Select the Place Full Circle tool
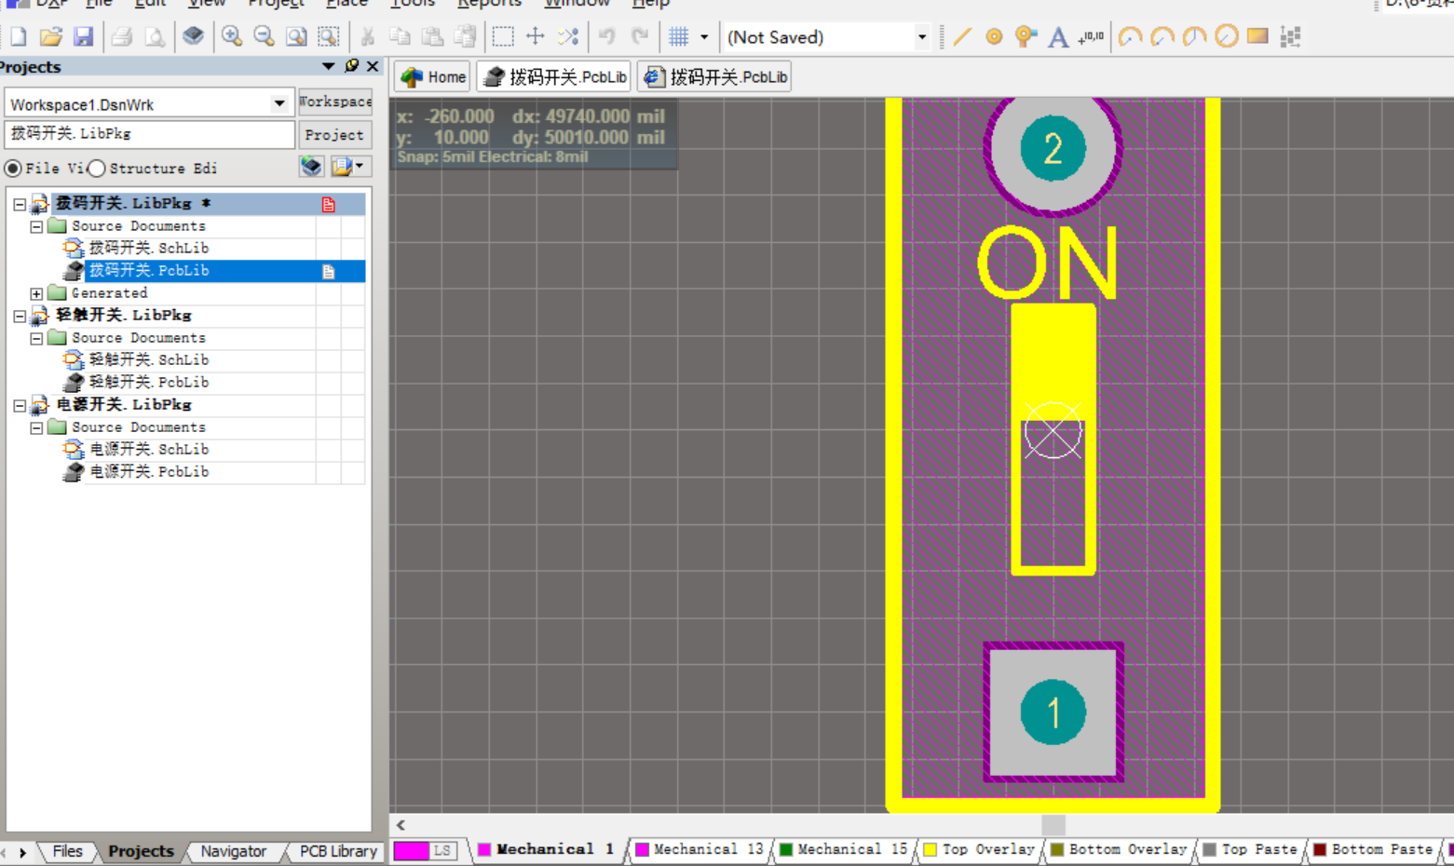This screenshot has width=1454, height=866. click(x=1227, y=37)
